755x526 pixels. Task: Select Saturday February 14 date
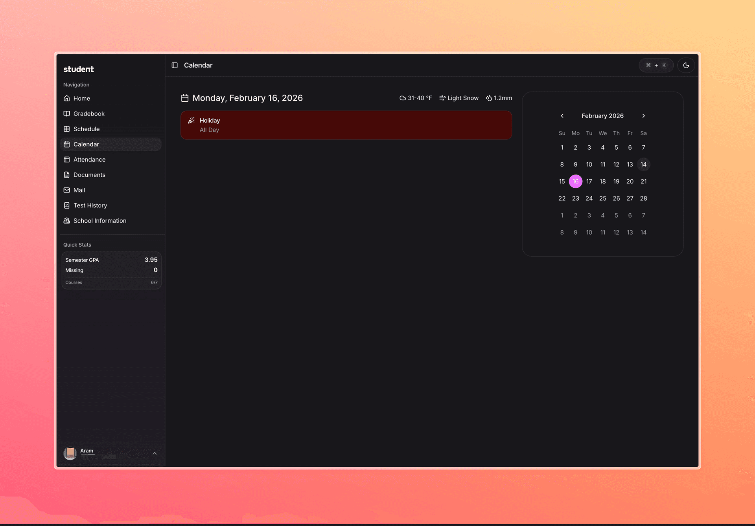click(x=643, y=165)
